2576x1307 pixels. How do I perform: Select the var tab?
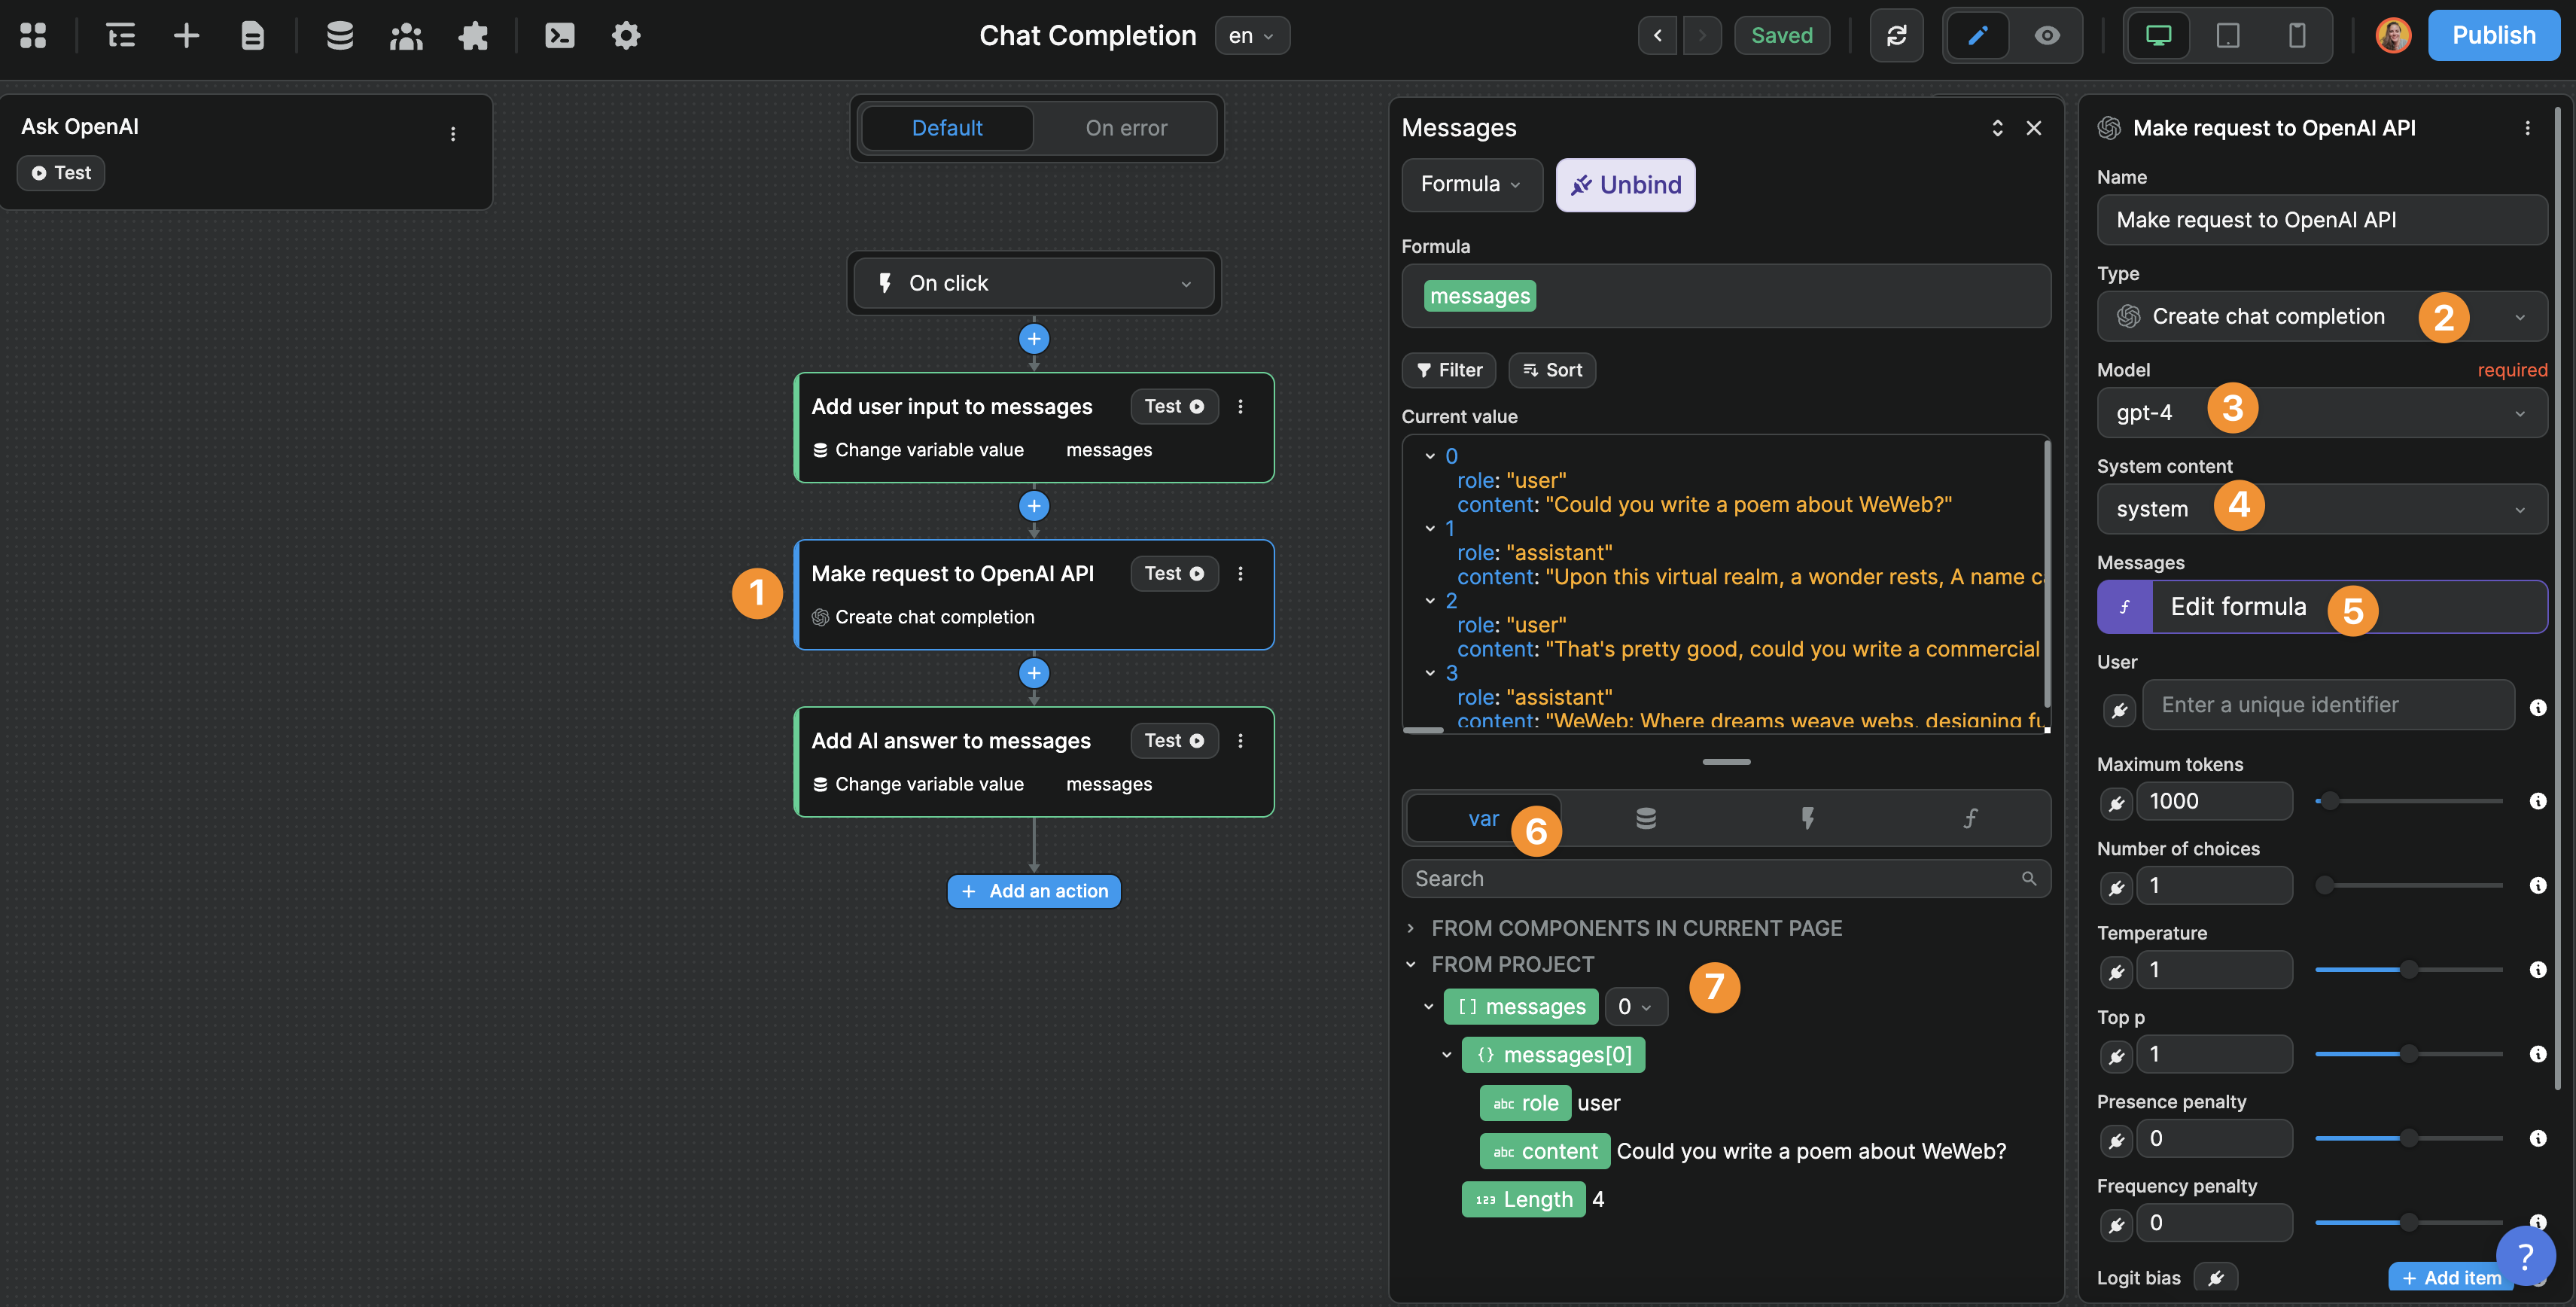tap(1484, 818)
